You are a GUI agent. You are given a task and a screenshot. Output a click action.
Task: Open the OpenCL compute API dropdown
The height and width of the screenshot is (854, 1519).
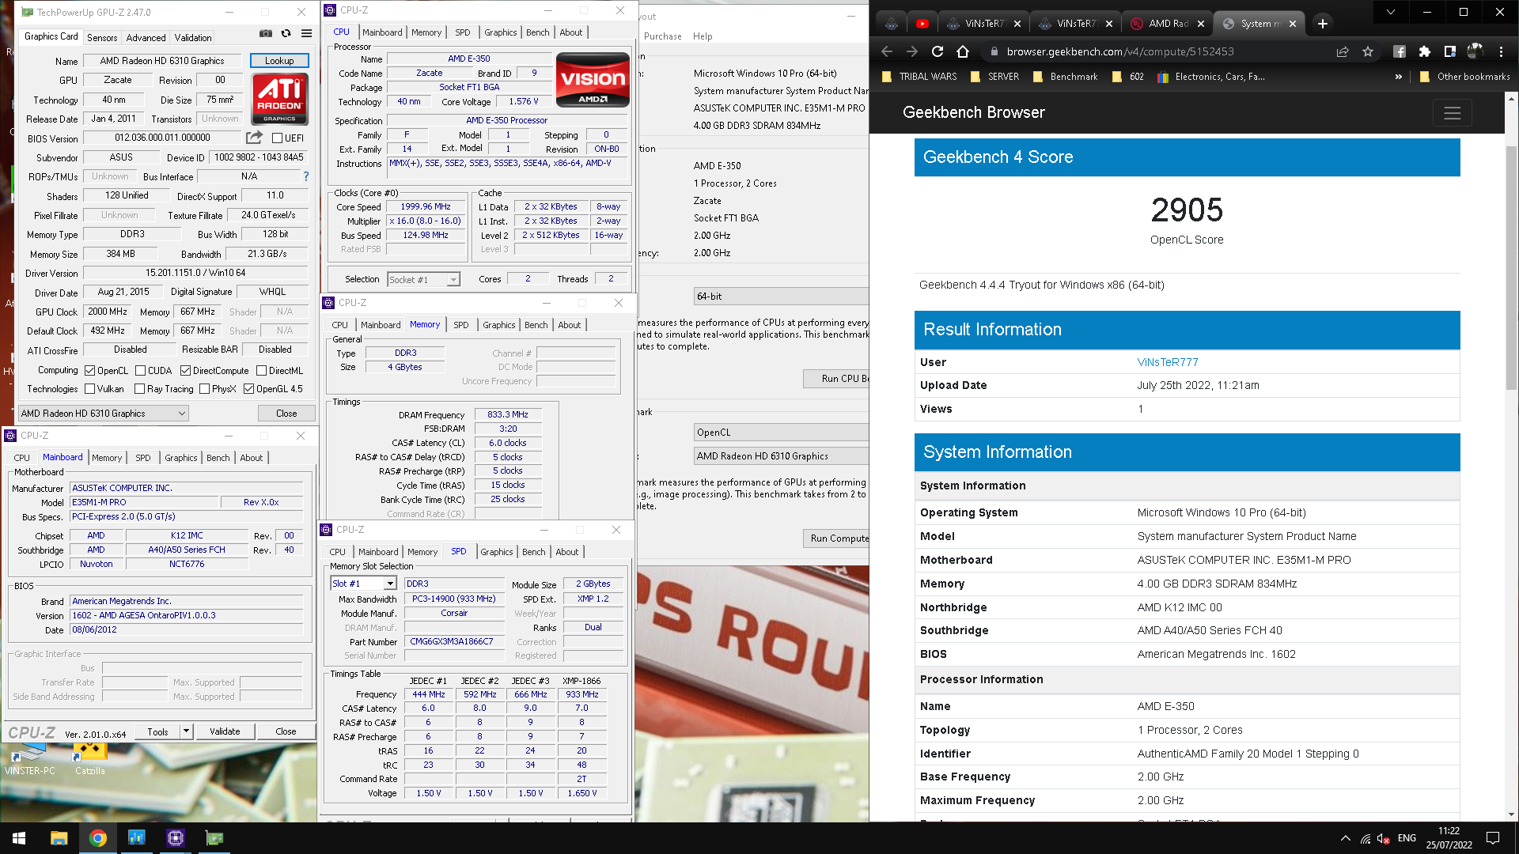point(781,433)
